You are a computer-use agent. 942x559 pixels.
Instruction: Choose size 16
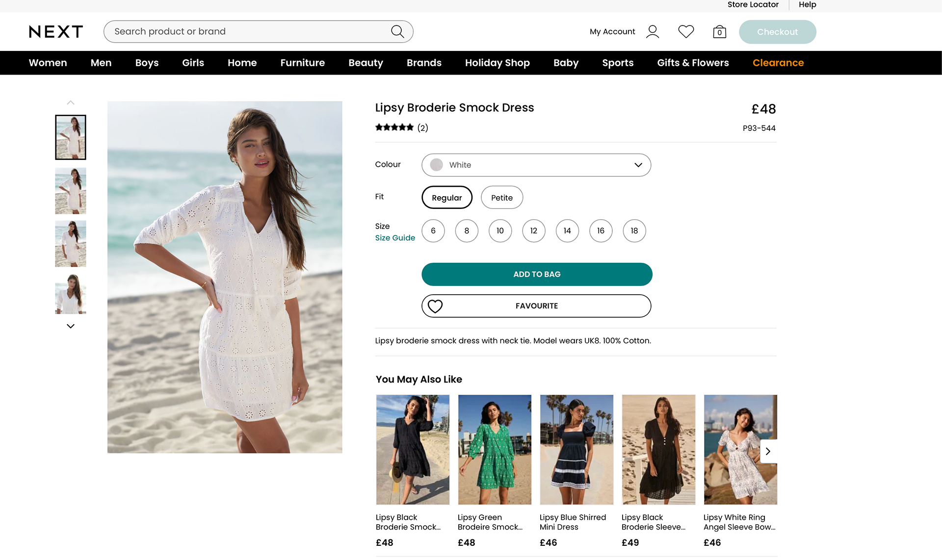click(x=601, y=231)
